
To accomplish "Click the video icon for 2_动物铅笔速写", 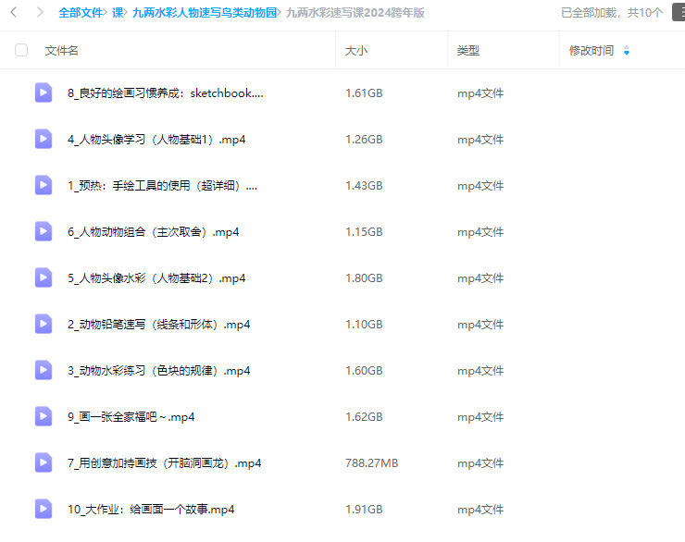I will click(44, 324).
